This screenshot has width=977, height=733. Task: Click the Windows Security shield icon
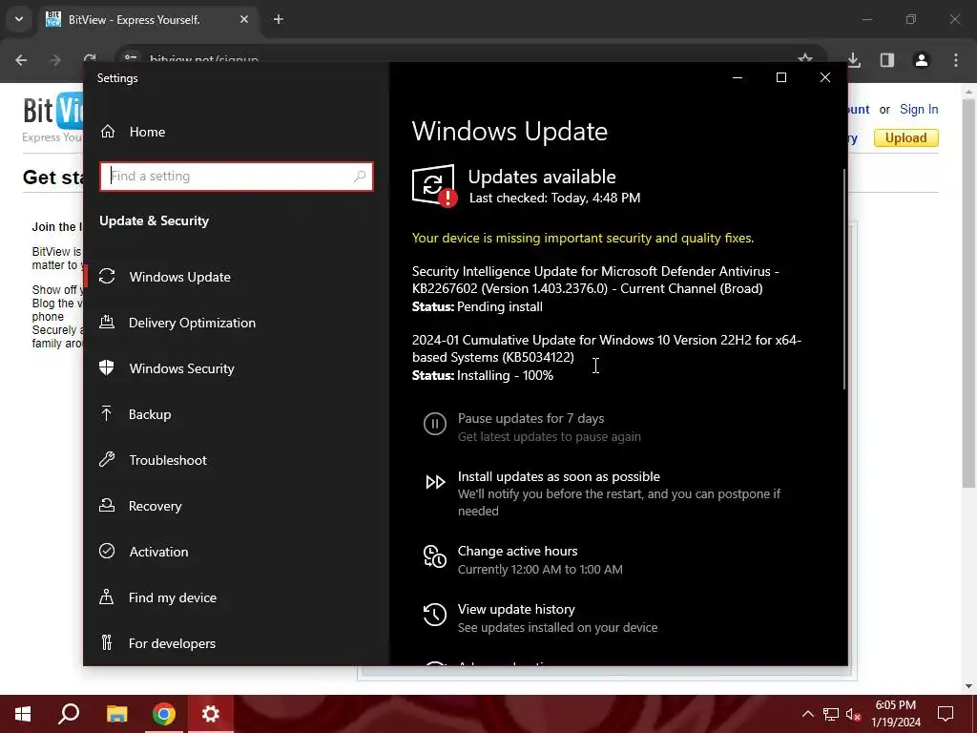(107, 367)
